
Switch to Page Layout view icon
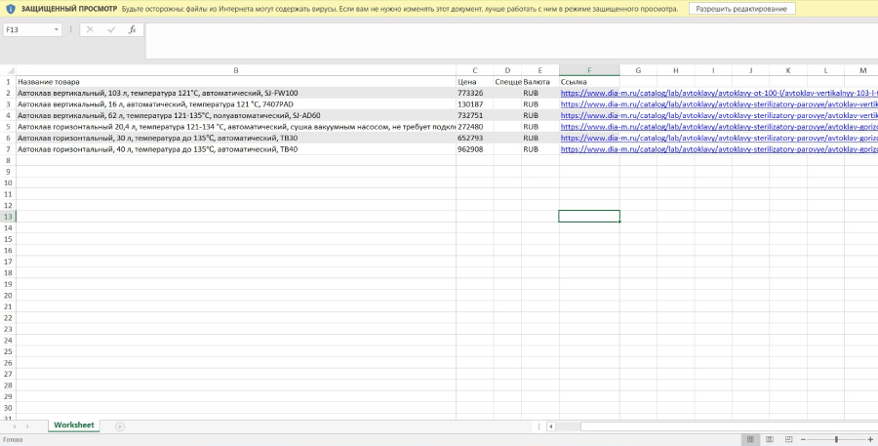pos(770,439)
